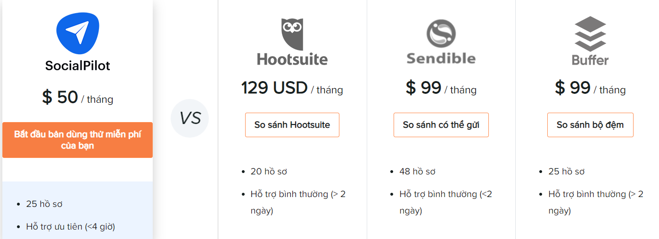Viewport: 659px width, 239px height.
Task: Click the 129 USD / tháng price
Action: click(292, 88)
